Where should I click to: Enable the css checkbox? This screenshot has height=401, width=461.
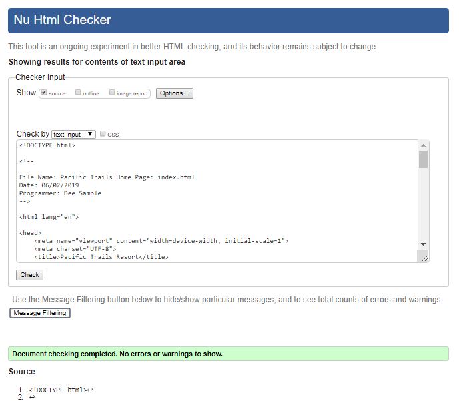(x=103, y=134)
